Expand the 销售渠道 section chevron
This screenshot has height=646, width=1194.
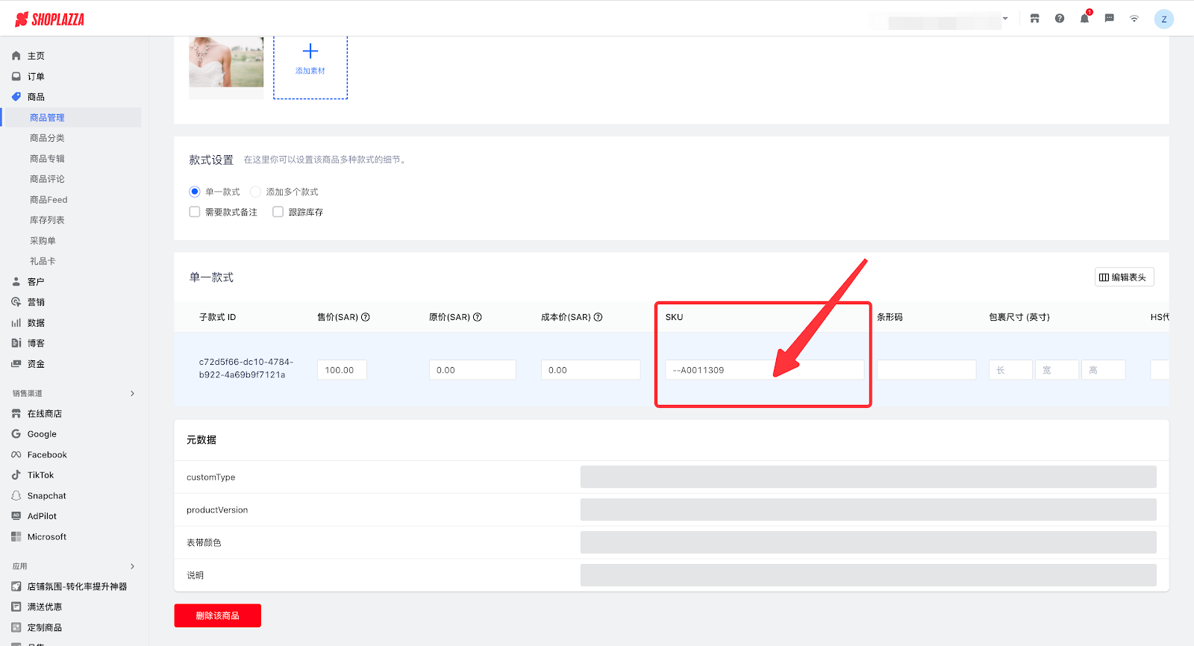pos(133,393)
